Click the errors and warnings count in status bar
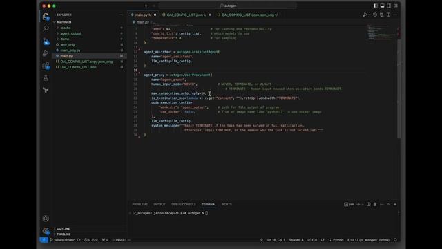The image size is (442, 249). (x=90, y=240)
